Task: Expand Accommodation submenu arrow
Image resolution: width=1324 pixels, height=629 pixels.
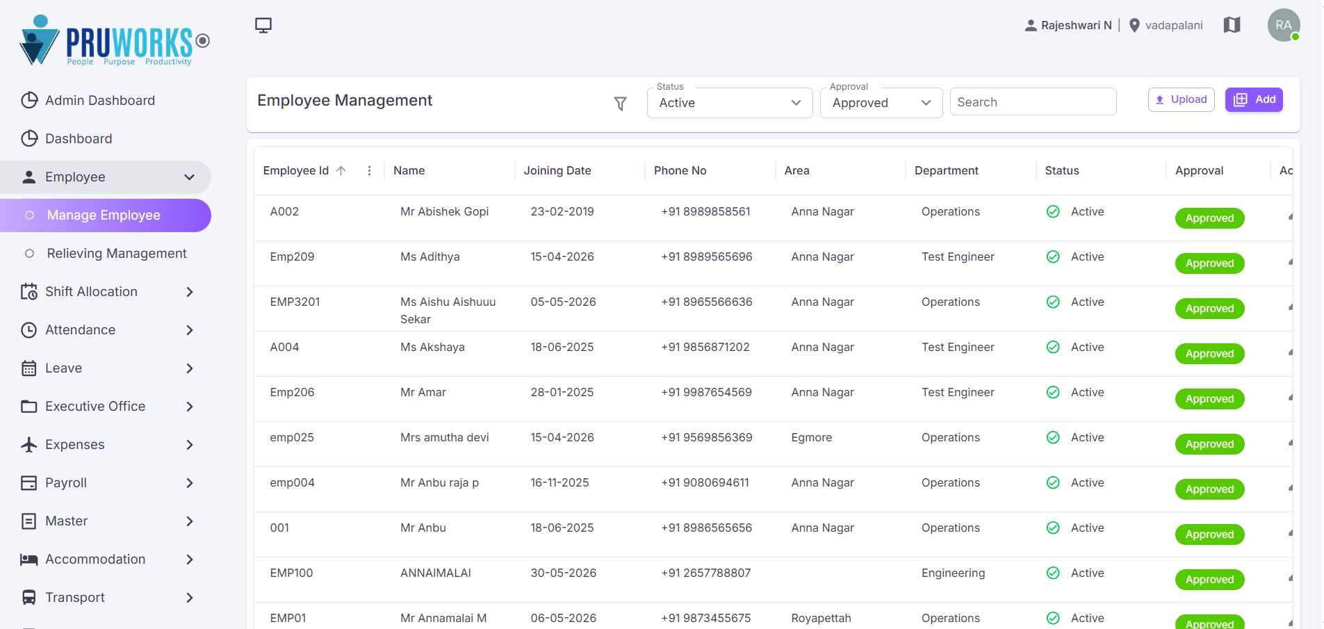Action: click(189, 559)
